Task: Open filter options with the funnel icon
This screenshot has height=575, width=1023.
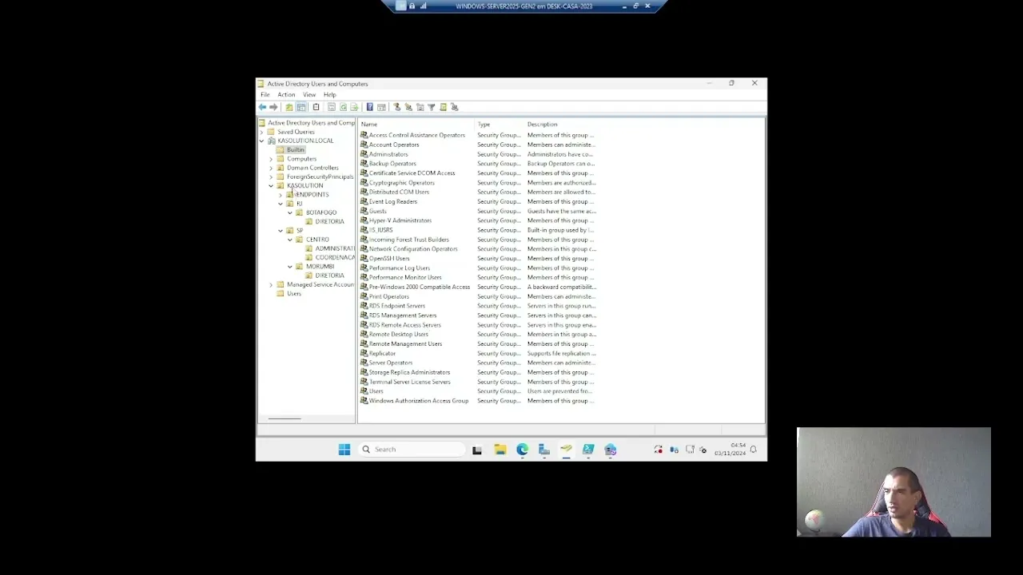Action: click(432, 107)
